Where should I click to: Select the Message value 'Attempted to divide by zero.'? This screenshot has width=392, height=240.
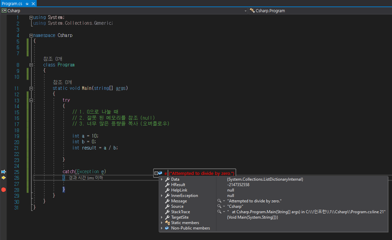click(254, 201)
